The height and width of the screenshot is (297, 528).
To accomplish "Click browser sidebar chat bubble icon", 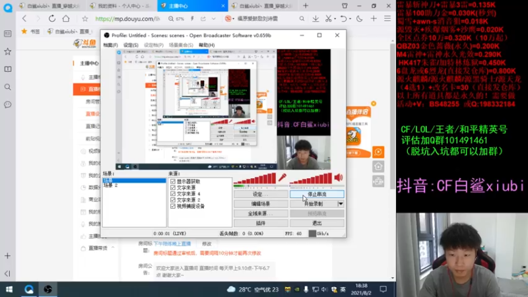I will (7, 105).
